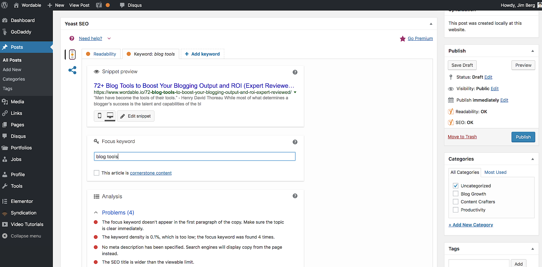Switch to mobile snippet preview
Viewport: 542px width, 267px height.
[100, 116]
